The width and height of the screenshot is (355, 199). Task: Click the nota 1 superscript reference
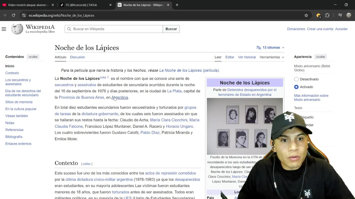pos(104,77)
